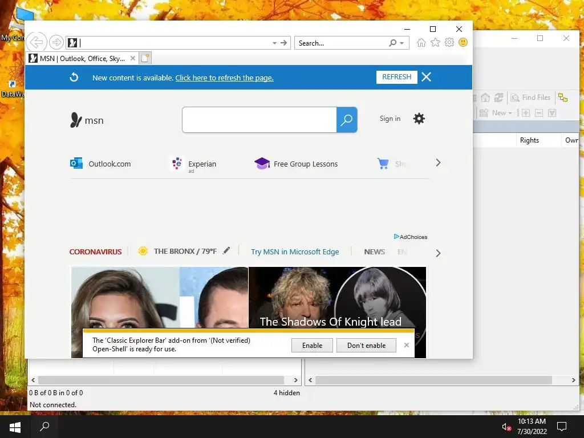Viewport: 584px width, 438px height.
Task: Click Enable for the Classic Explorer Bar add-on
Action: [x=312, y=345]
